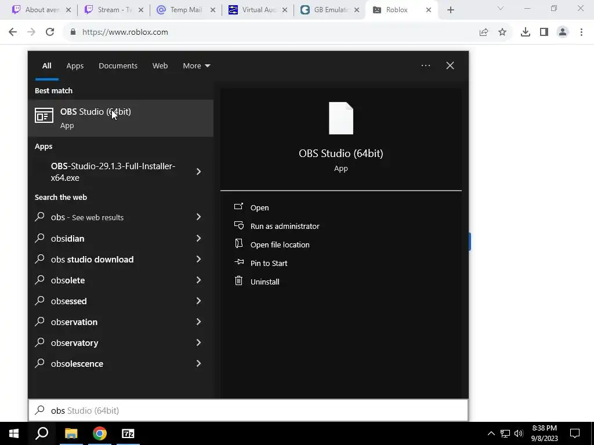
Task: Expand the OBS-Studio-29.1.3 installer result arrow
Action: coord(198,172)
